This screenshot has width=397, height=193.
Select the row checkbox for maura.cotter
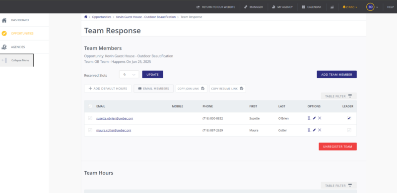point(90,130)
